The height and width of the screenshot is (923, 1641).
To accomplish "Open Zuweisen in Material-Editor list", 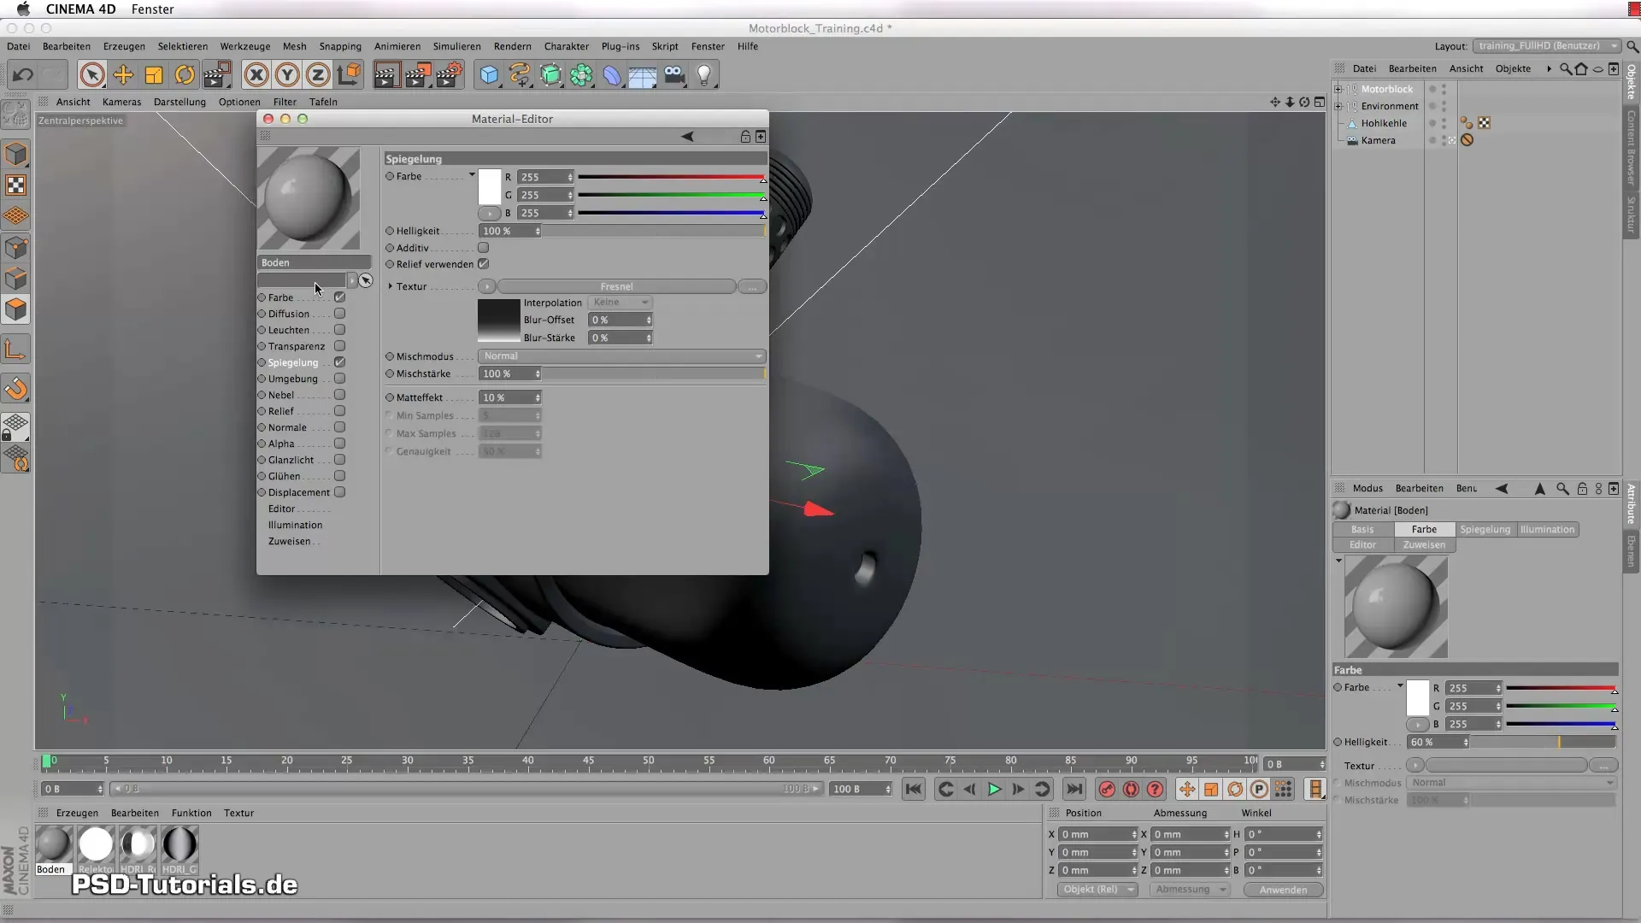I will 289,541.
